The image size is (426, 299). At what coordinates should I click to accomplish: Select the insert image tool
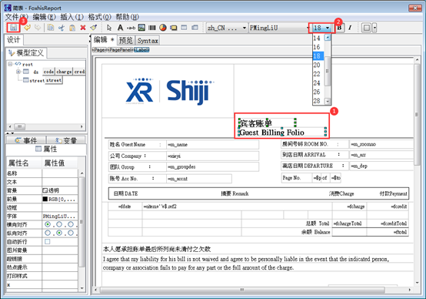[x=141, y=28]
